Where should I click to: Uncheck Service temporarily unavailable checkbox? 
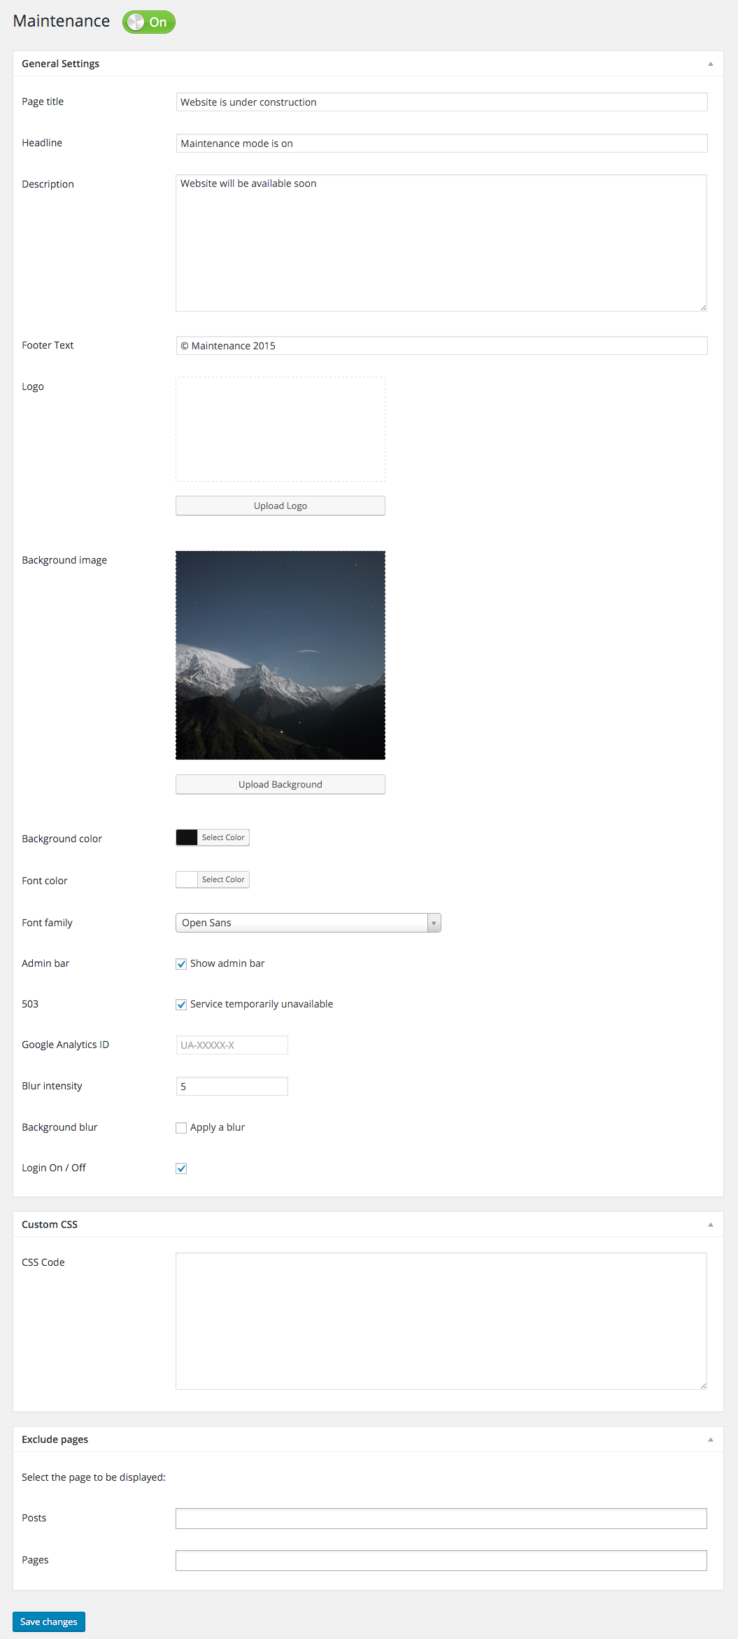coord(181,1005)
